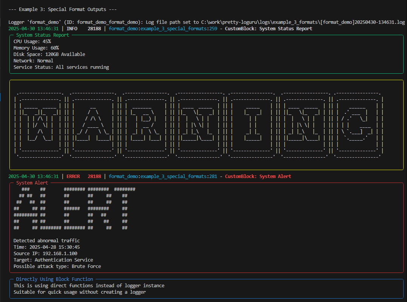This screenshot has width=407, height=302.
Task: Click the ASCII art letter G
Action: pyautogui.click(x=358, y=125)
